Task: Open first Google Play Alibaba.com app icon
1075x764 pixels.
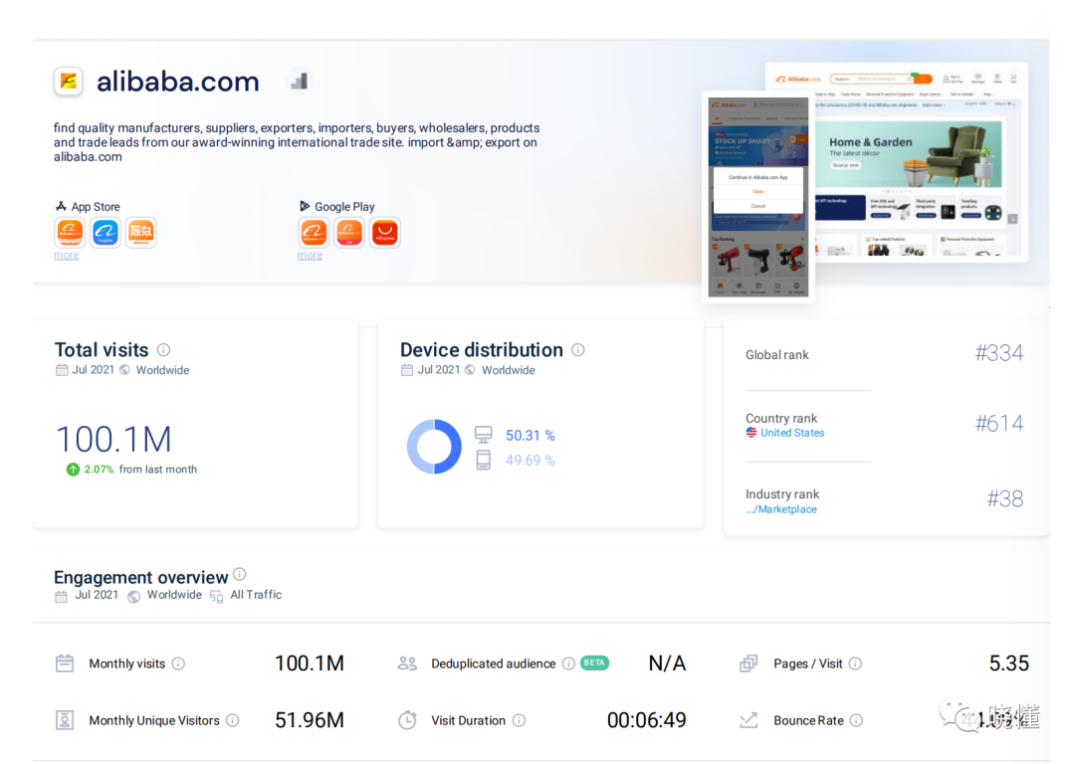Action: coord(314,232)
